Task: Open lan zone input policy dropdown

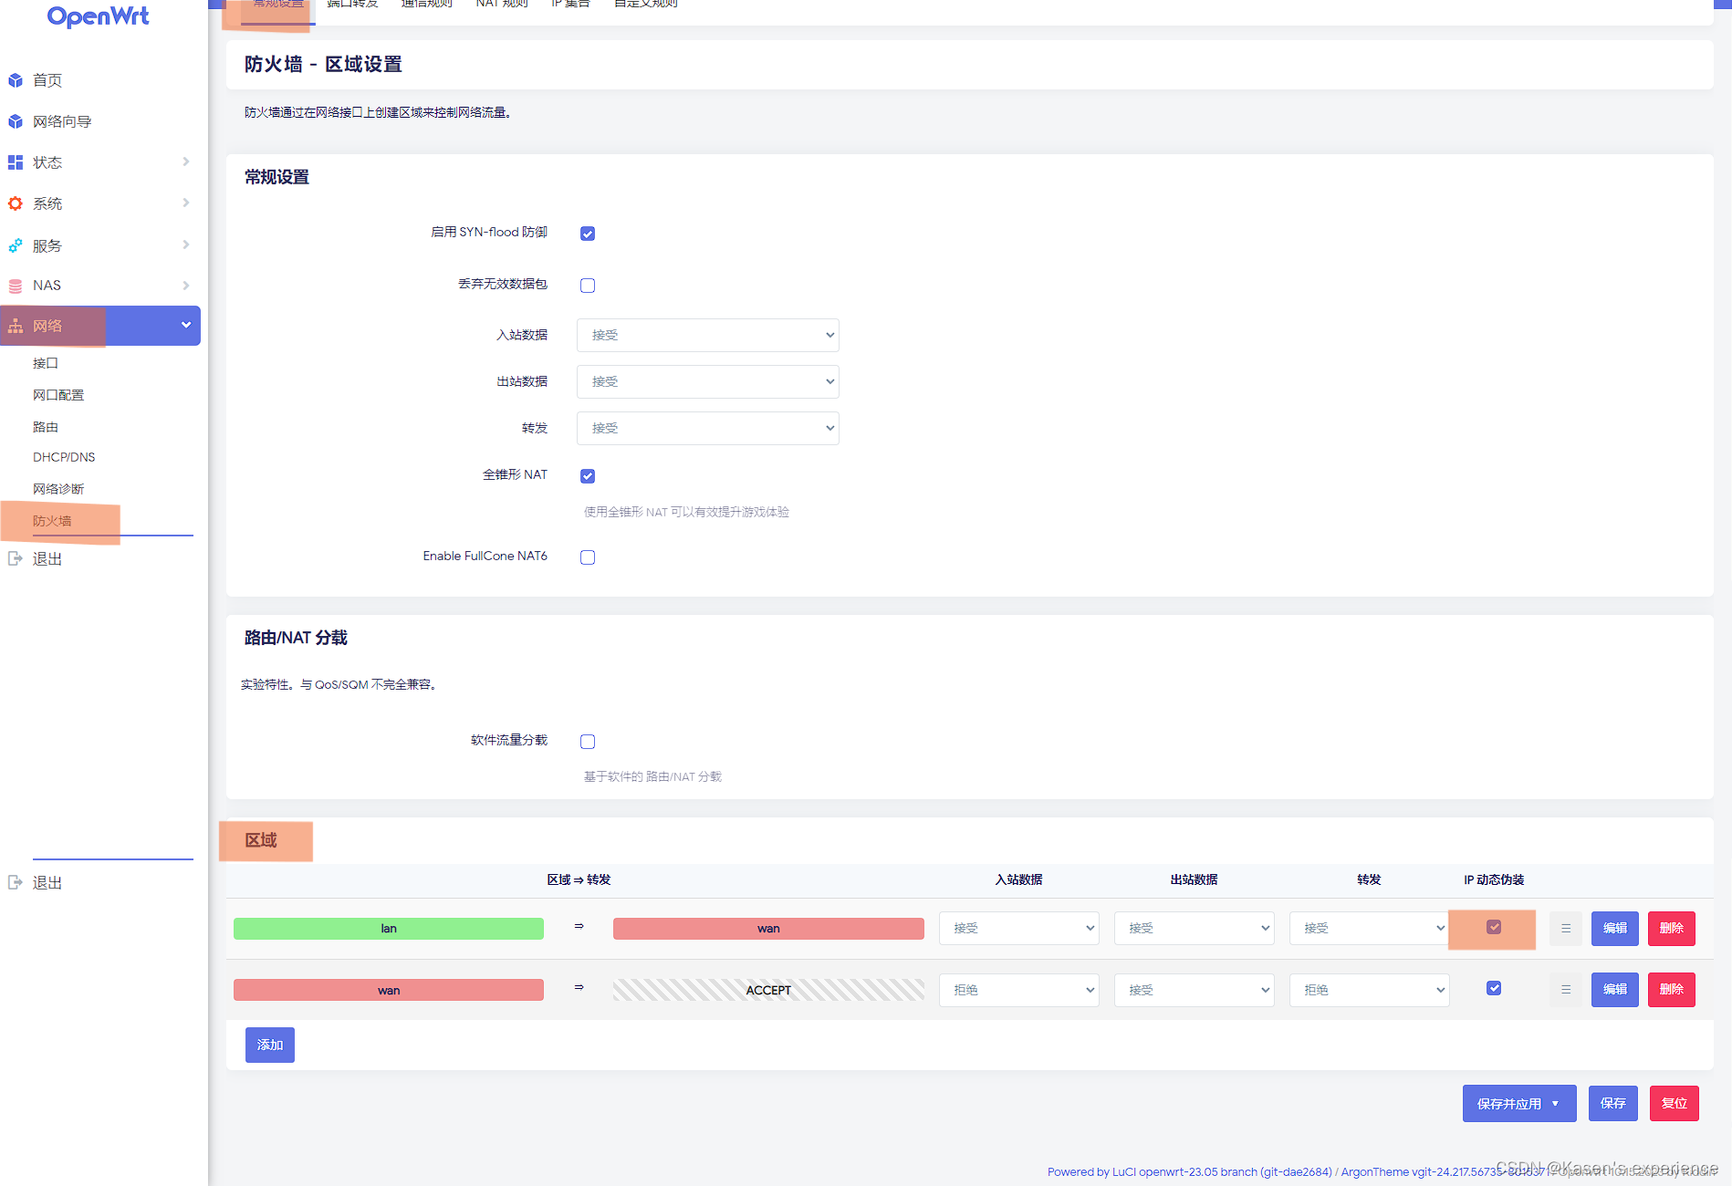Action: tap(1019, 929)
